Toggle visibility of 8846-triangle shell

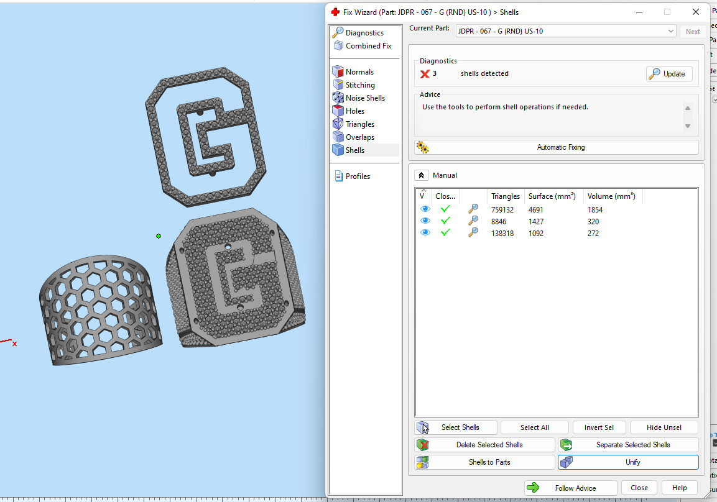point(425,221)
